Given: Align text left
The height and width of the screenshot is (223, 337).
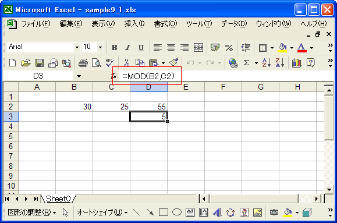Looking at the screenshot, I should coord(158,48).
